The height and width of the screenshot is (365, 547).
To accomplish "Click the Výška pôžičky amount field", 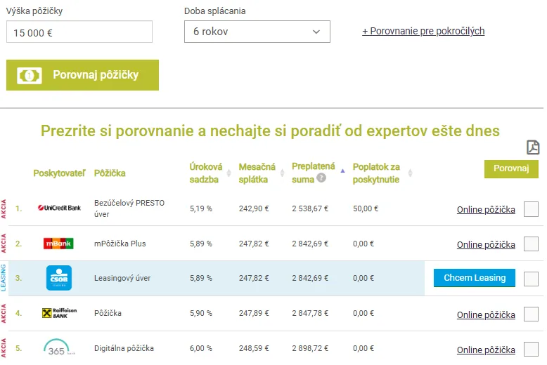I will 79,32.
